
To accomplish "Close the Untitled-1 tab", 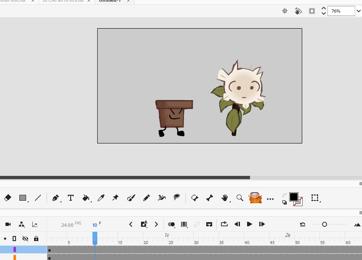I will [128, 1].
